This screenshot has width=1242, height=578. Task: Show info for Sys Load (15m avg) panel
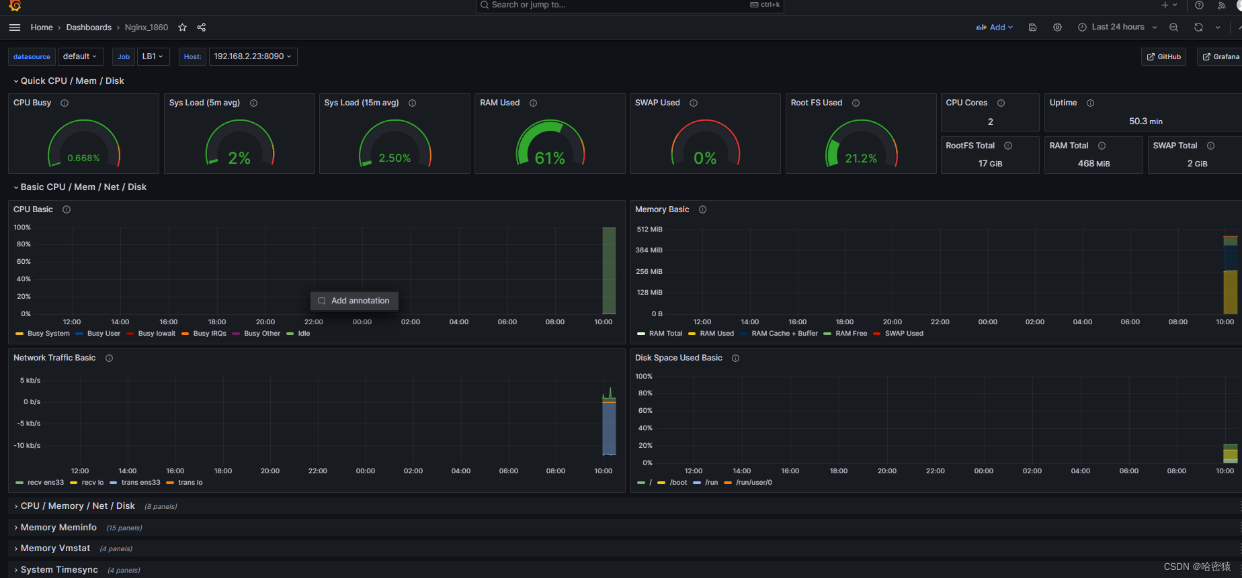pos(412,103)
